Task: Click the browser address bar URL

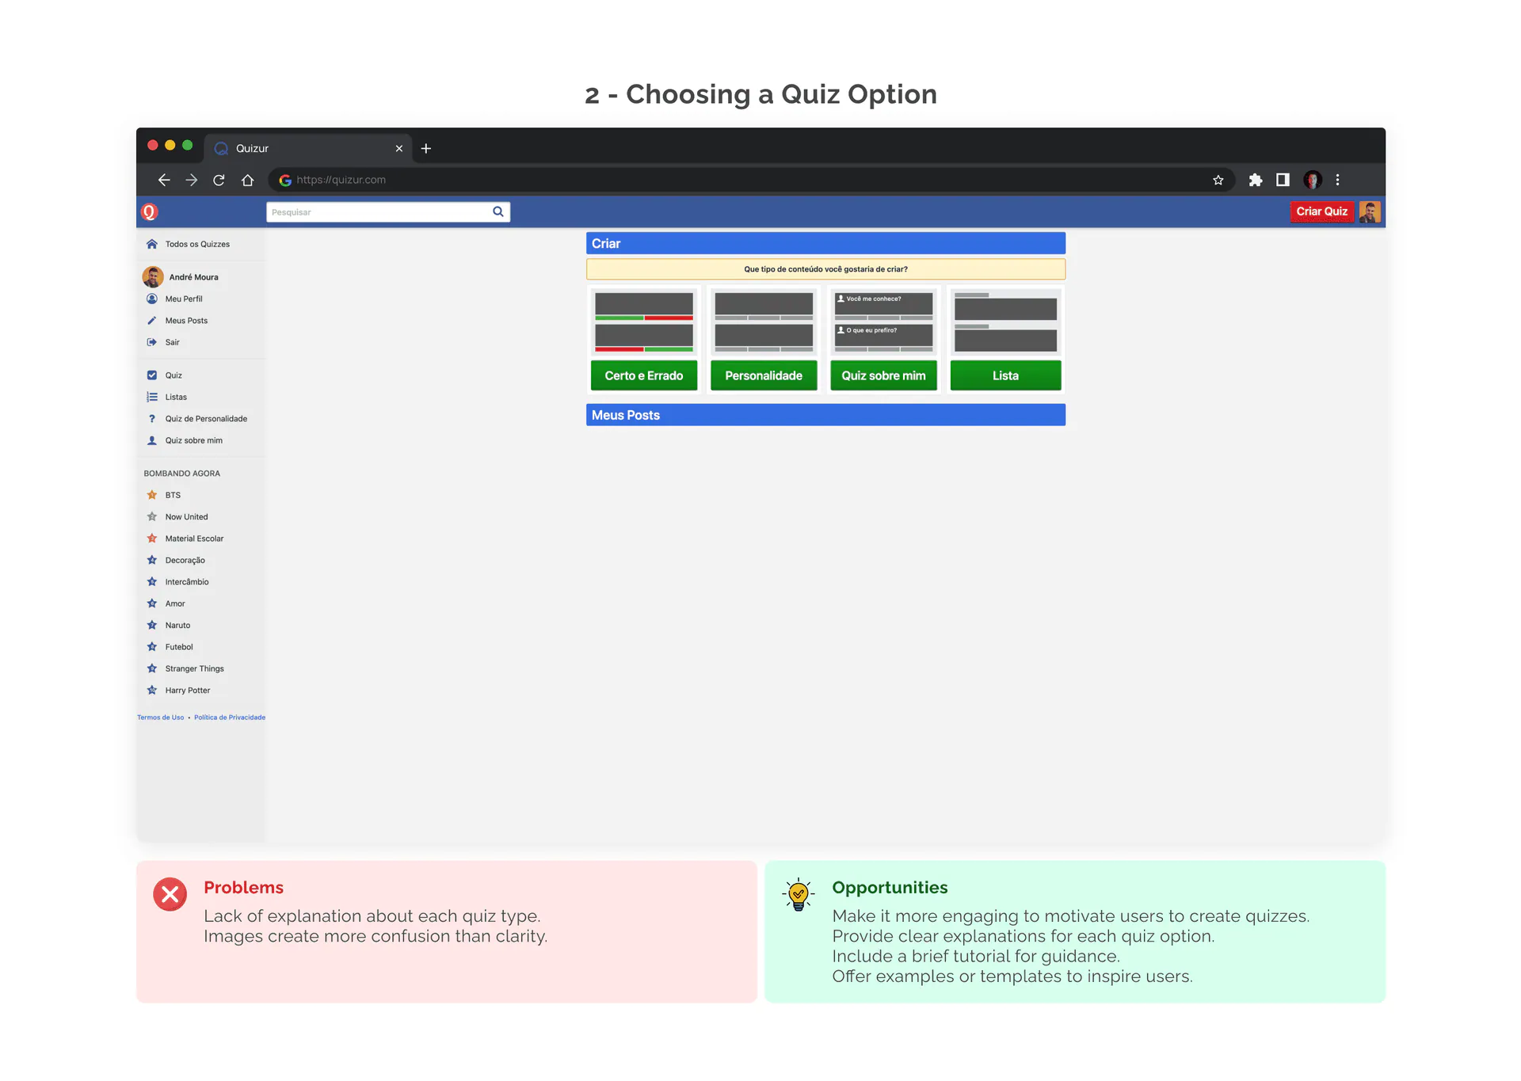Action: coord(341,180)
